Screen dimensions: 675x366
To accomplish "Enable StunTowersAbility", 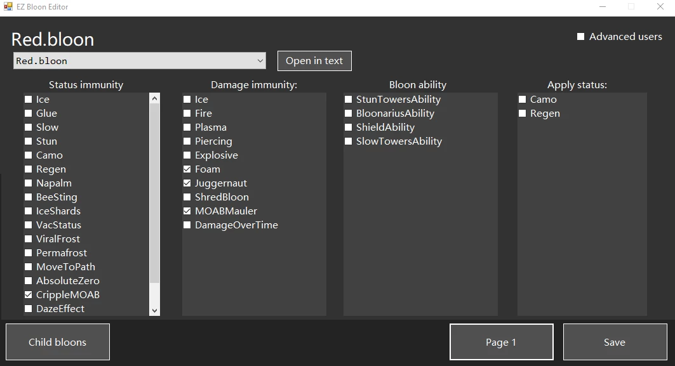I will 348,100.
